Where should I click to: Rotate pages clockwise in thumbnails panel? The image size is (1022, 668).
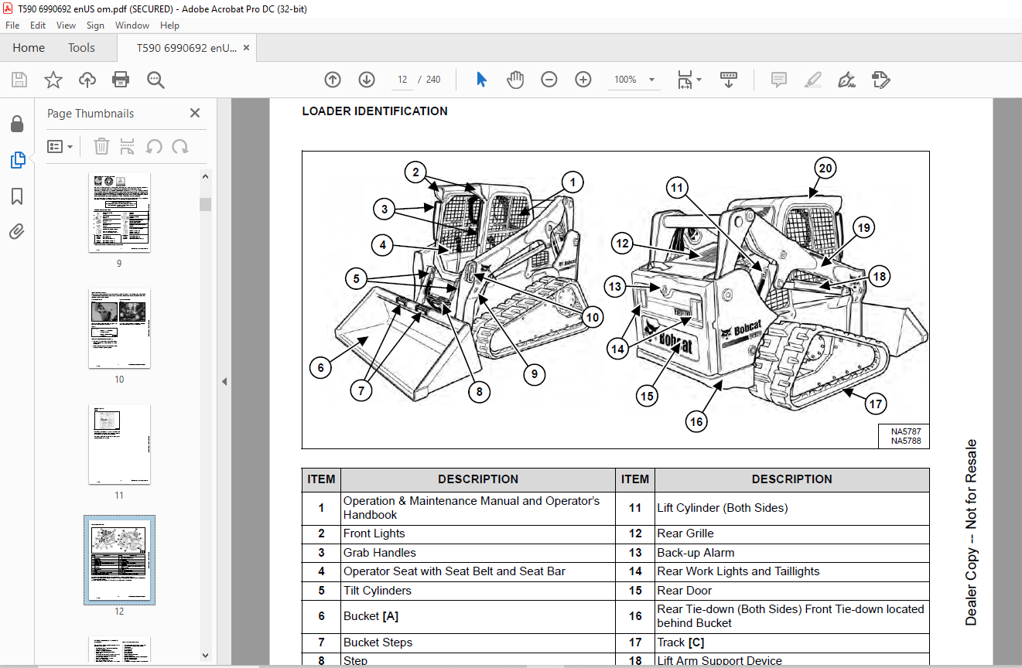pos(180,146)
